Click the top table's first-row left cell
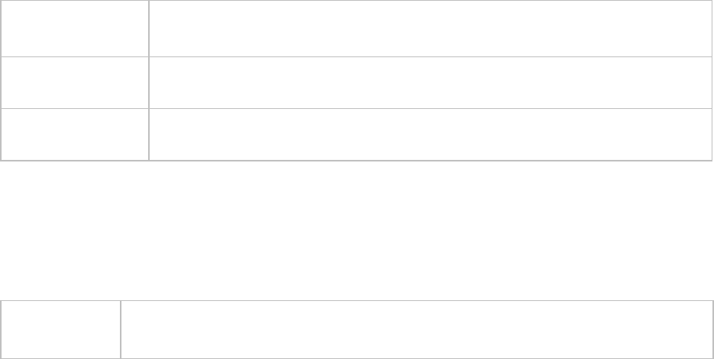This screenshot has width=714, height=359. pyautogui.click(x=74, y=28)
